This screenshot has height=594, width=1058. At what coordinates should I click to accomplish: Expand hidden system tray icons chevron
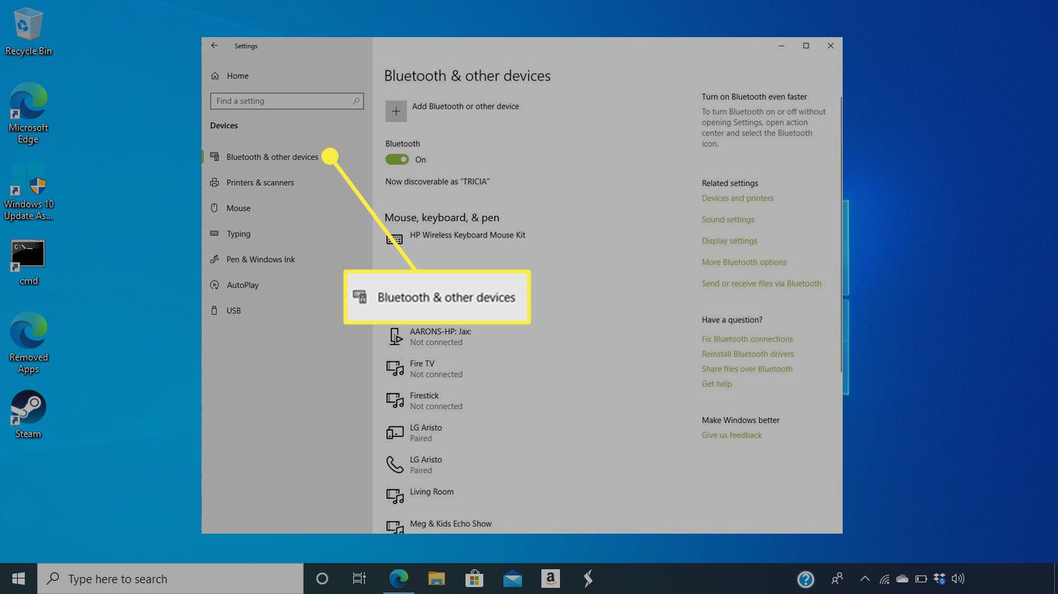[864, 579]
